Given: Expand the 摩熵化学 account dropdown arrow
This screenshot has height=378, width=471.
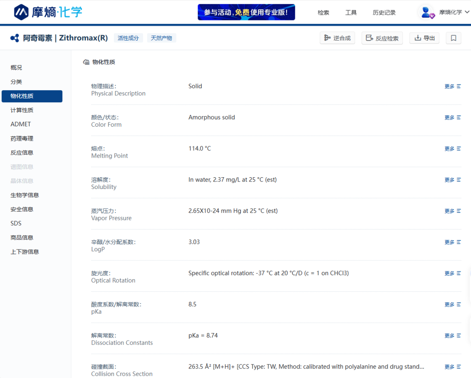Looking at the screenshot, I should click(x=467, y=12).
